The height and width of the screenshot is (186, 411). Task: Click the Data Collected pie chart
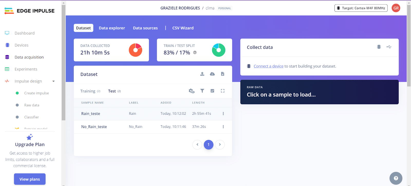[x=135, y=50]
